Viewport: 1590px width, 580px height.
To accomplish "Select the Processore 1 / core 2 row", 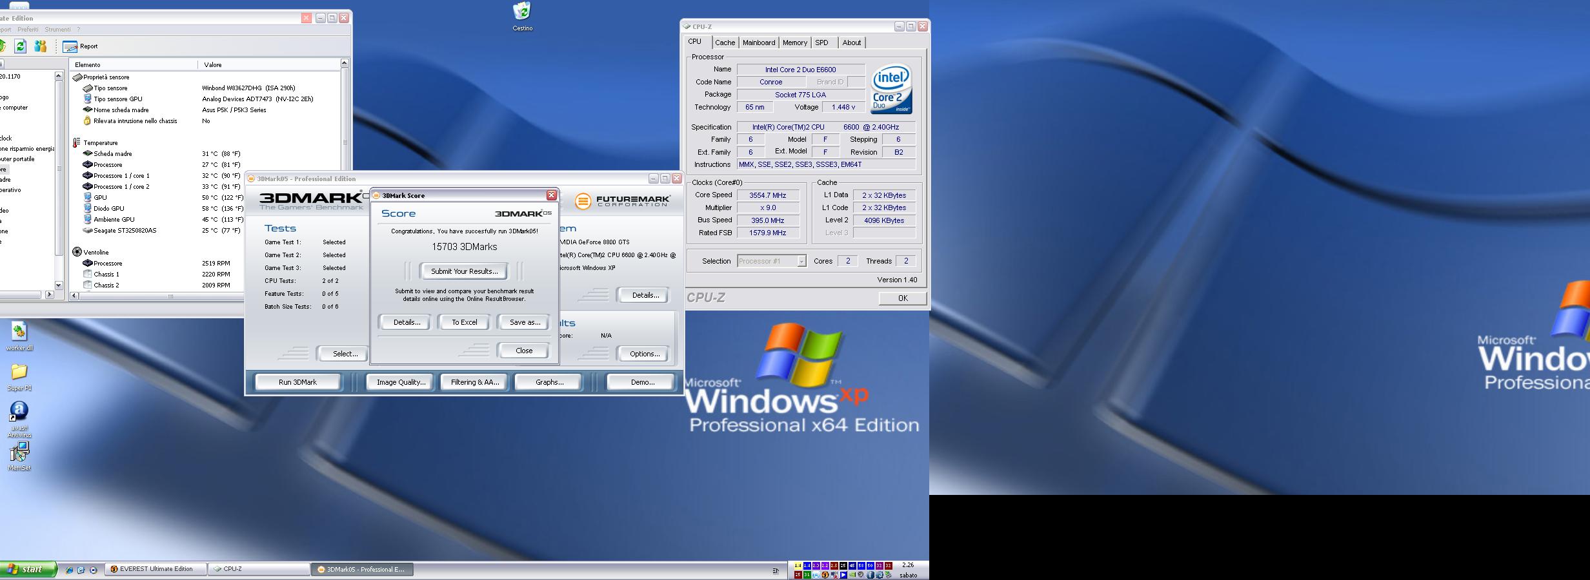I will click(x=161, y=186).
